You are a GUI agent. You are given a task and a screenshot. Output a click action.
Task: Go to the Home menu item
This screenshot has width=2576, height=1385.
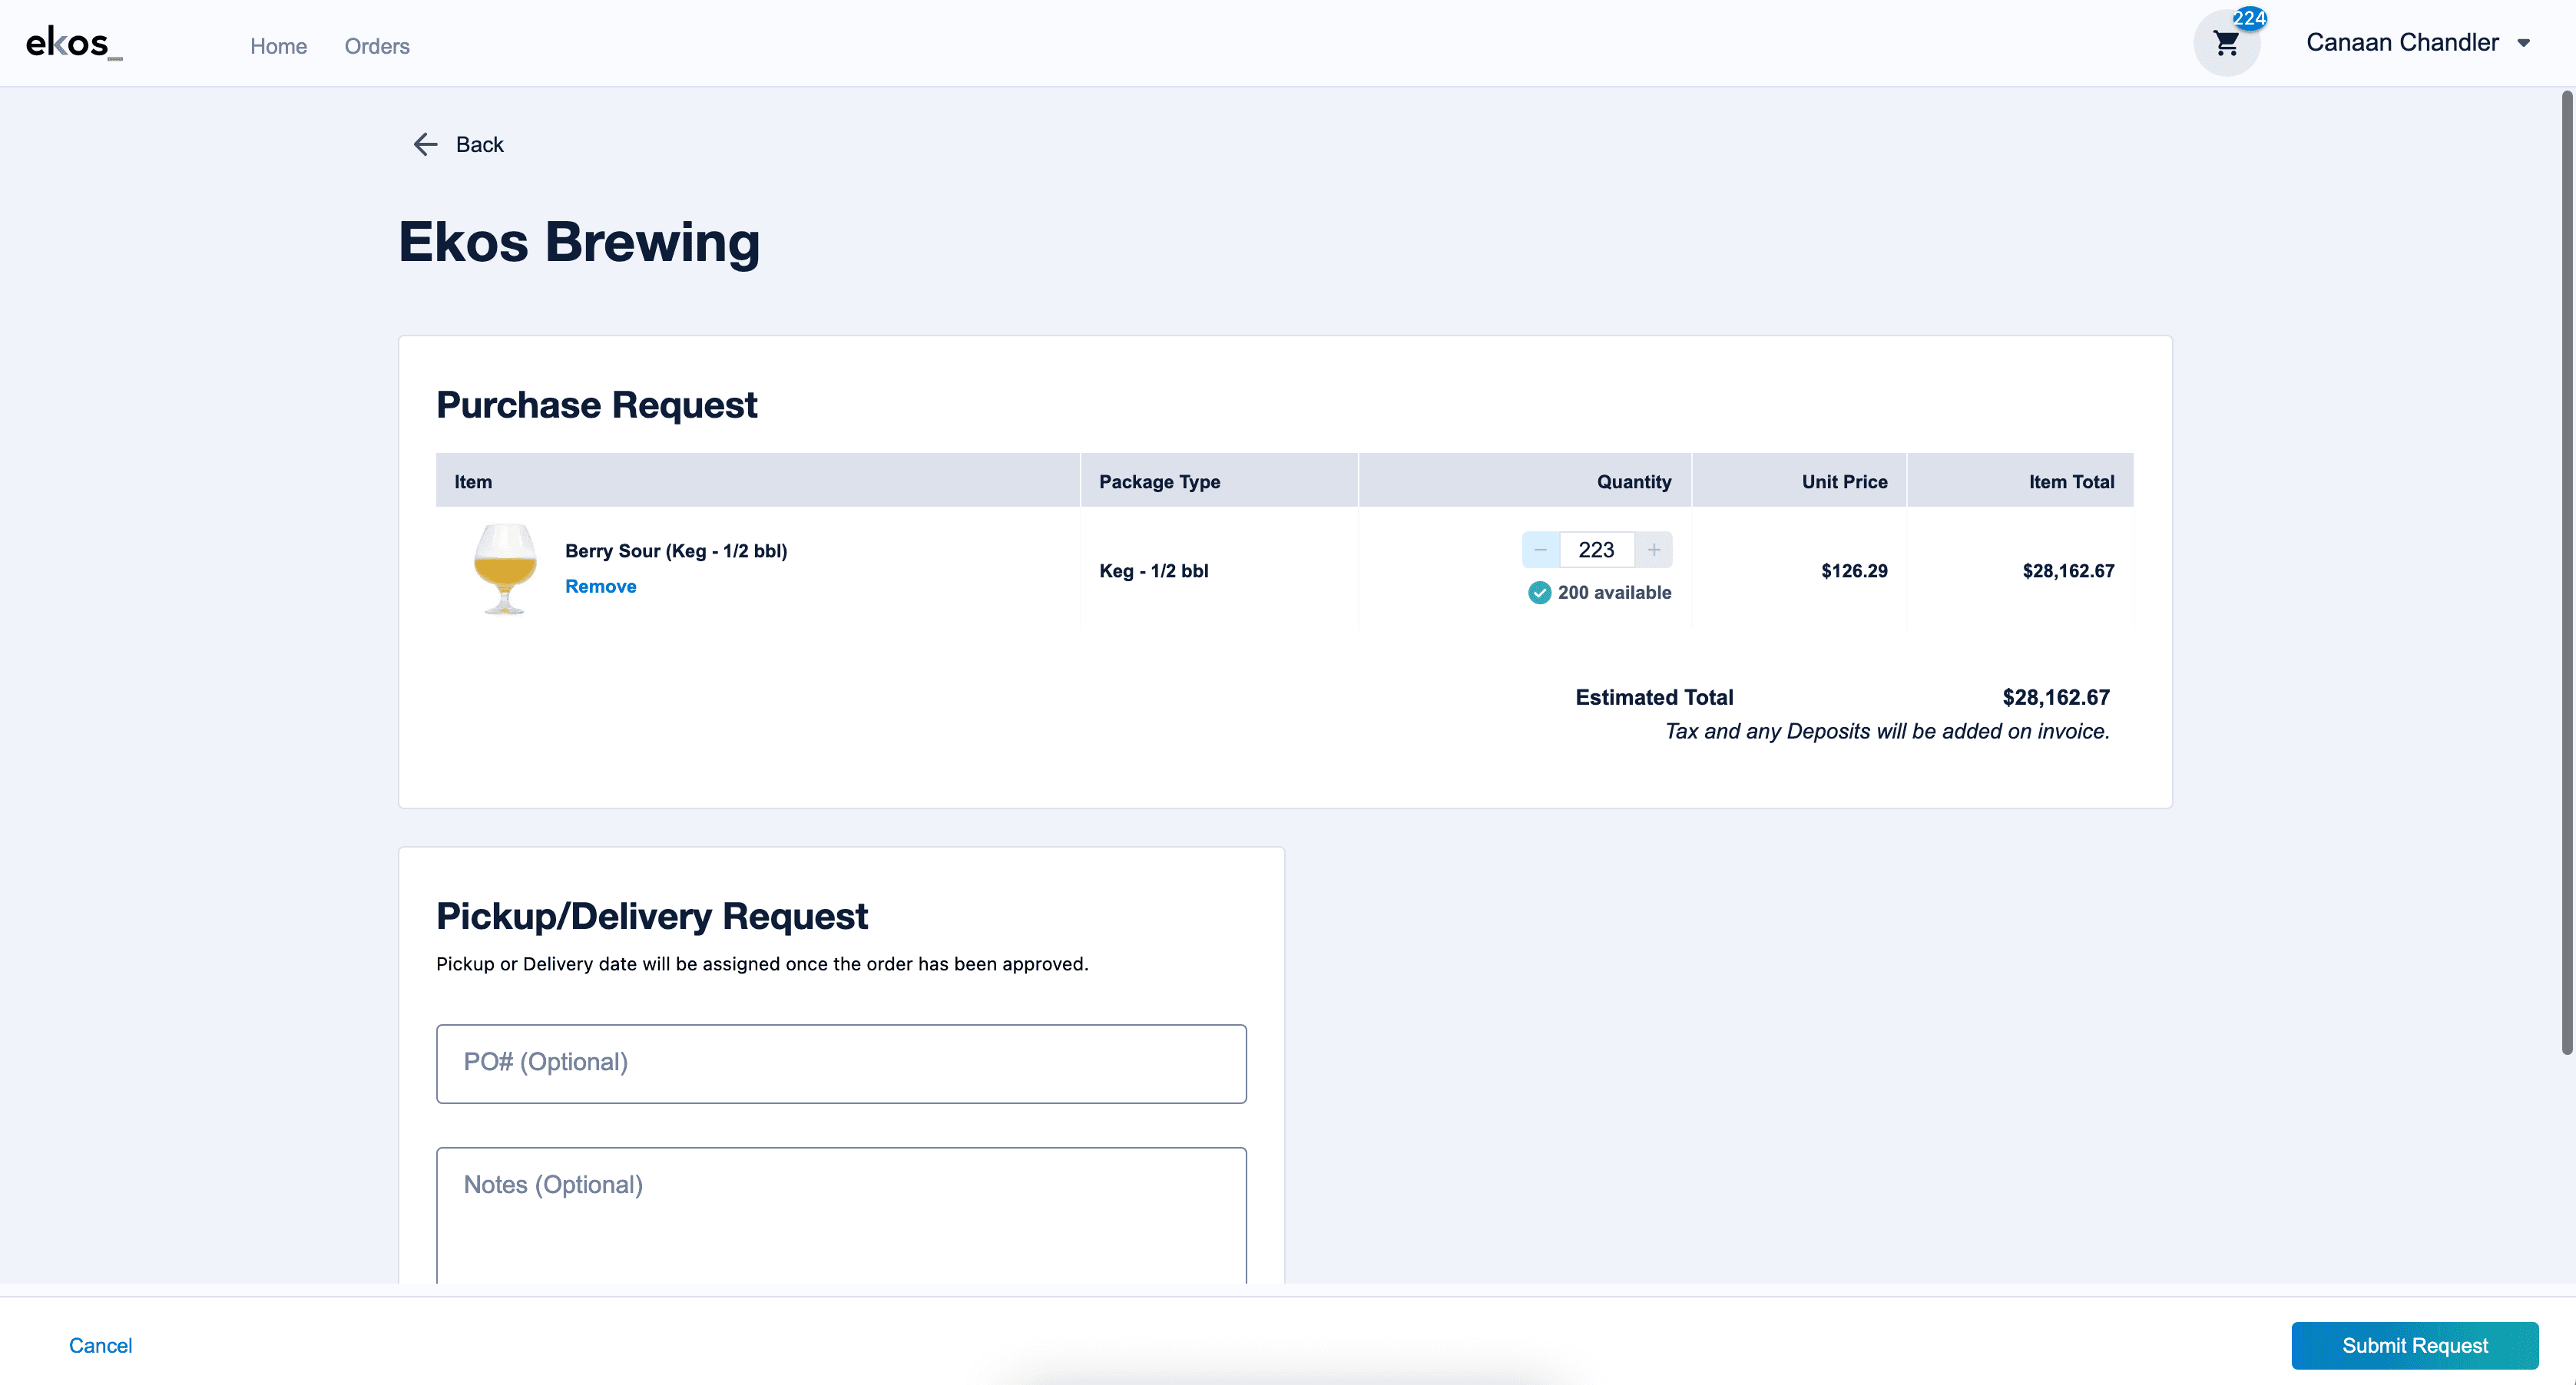(278, 46)
